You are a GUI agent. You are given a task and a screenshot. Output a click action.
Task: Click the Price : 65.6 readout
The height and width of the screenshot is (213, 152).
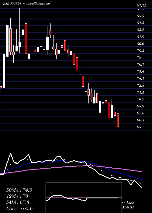tap(19, 208)
